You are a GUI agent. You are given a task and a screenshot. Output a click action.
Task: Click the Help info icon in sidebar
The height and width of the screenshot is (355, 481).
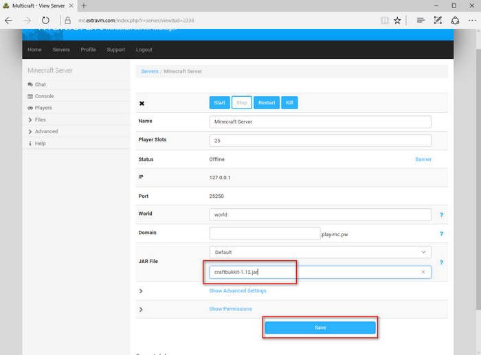click(30, 144)
